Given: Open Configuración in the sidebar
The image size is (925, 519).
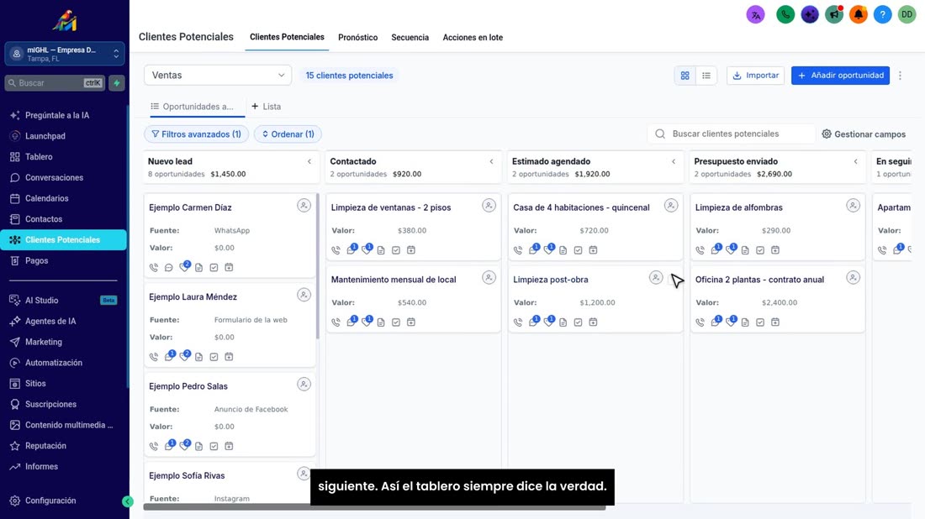Looking at the screenshot, I should [x=50, y=501].
